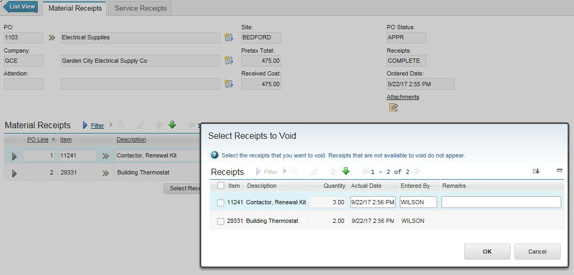This screenshot has width=574, height=275.
Task: Switch to the Service Receipts tab
Action: coord(141,9)
